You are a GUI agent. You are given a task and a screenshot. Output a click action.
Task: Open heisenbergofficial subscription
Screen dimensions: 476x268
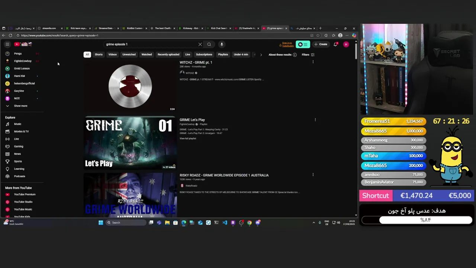(x=24, y=83)
